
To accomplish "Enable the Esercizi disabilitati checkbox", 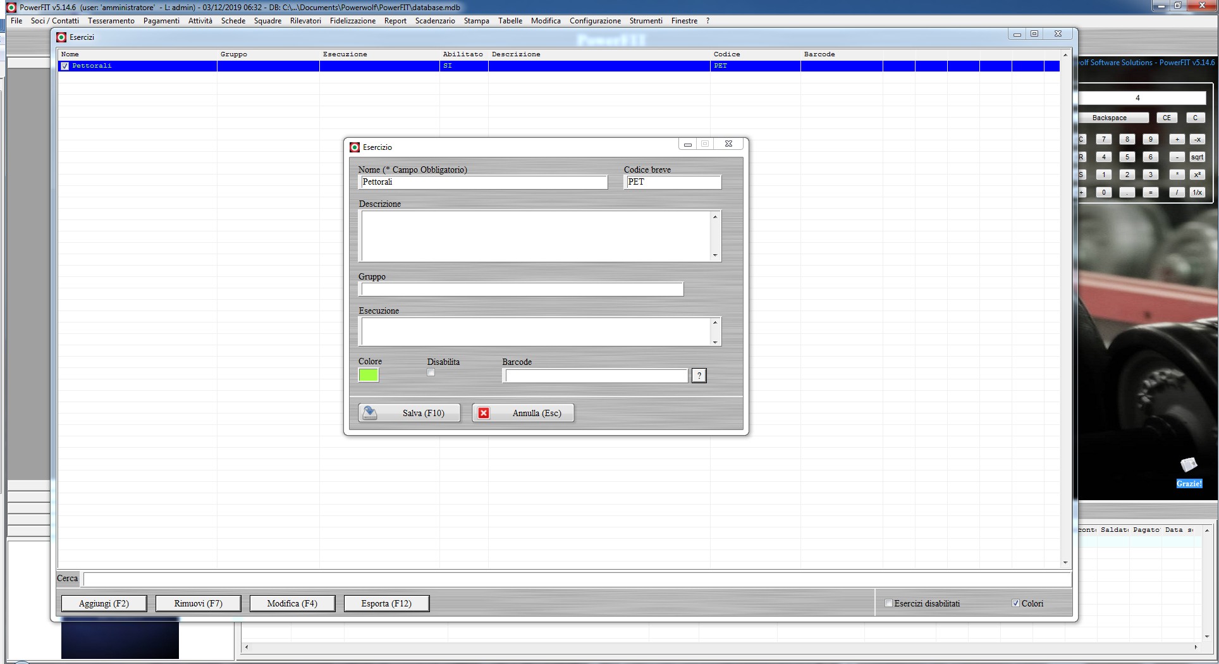I will 888,603.
